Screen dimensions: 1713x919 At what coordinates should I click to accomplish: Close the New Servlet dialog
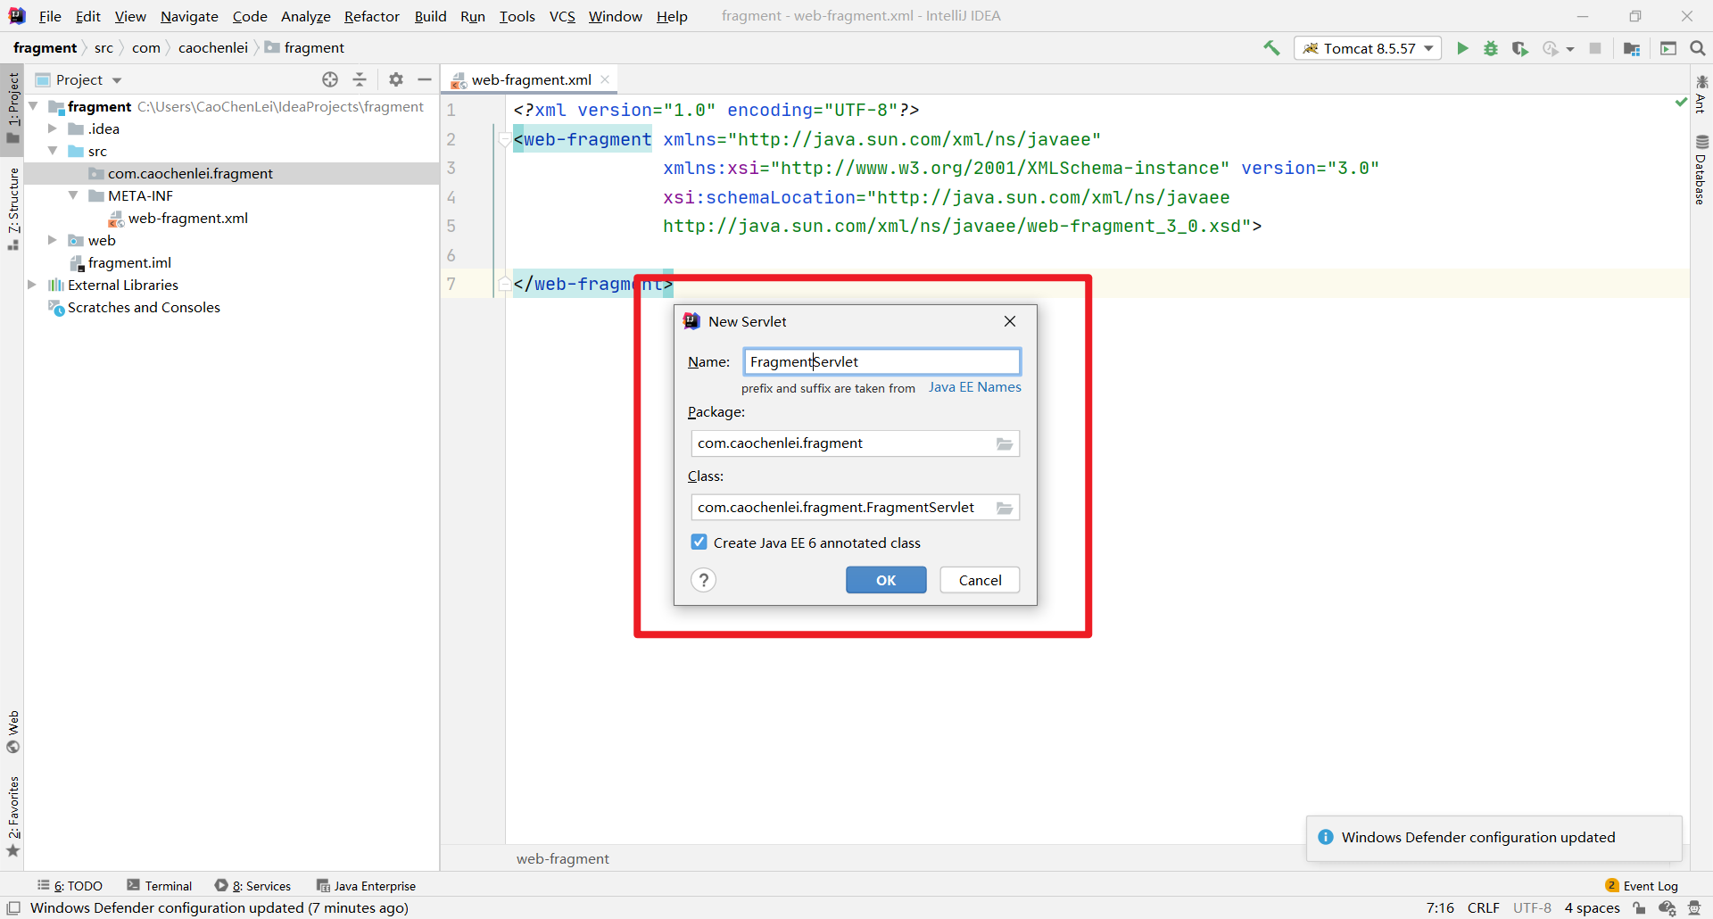click(1010, 321)
